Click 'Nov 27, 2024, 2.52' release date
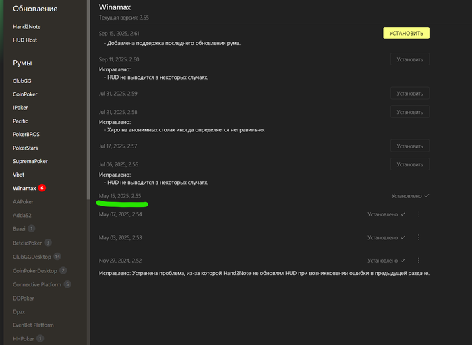Screen dimensions: 472x345 coord(120,261)
